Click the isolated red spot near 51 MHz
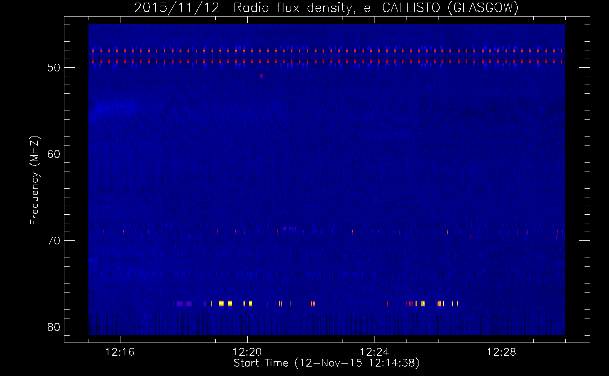609x376 pixels. (x=261, y=76)
